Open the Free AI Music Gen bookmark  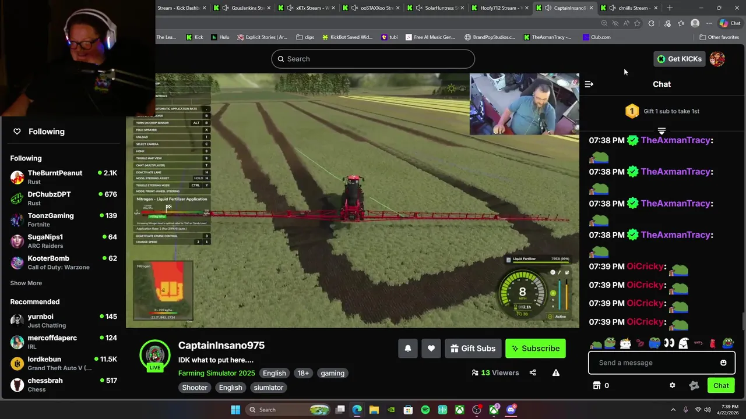tap(430, 37)
